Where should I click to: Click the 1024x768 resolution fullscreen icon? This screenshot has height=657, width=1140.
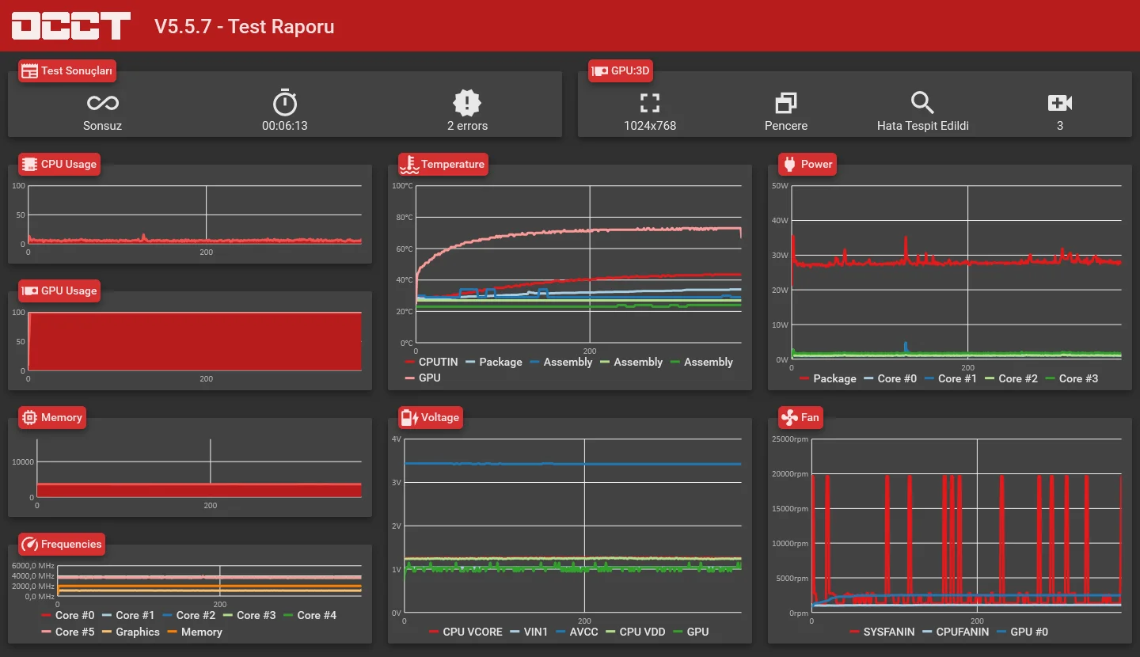coord(650,103)
